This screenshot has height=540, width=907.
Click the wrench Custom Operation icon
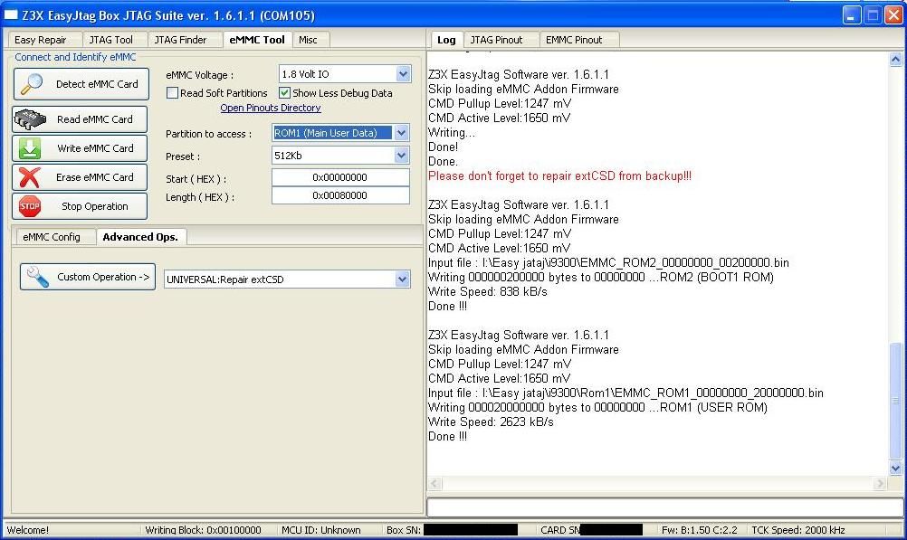38,277
